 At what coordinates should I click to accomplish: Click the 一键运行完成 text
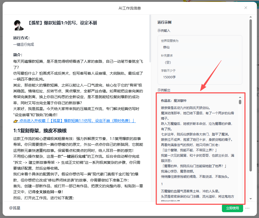click(24, 44)
